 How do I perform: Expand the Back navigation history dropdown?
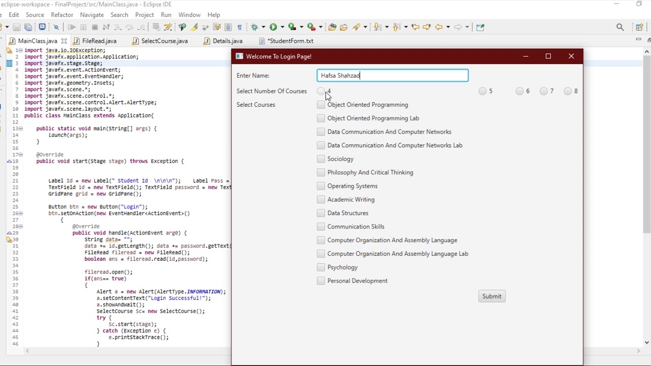click(448, 27)
